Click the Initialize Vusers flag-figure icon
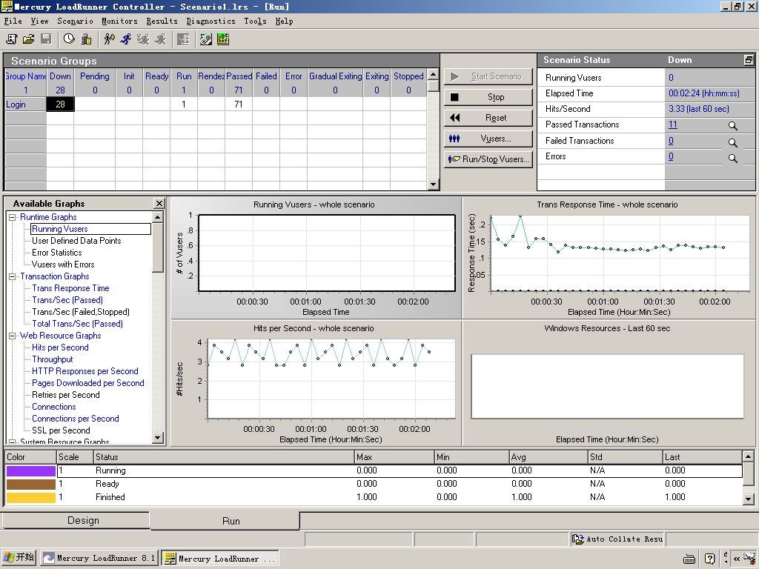The image size is (759, 569). click(110, 39)
